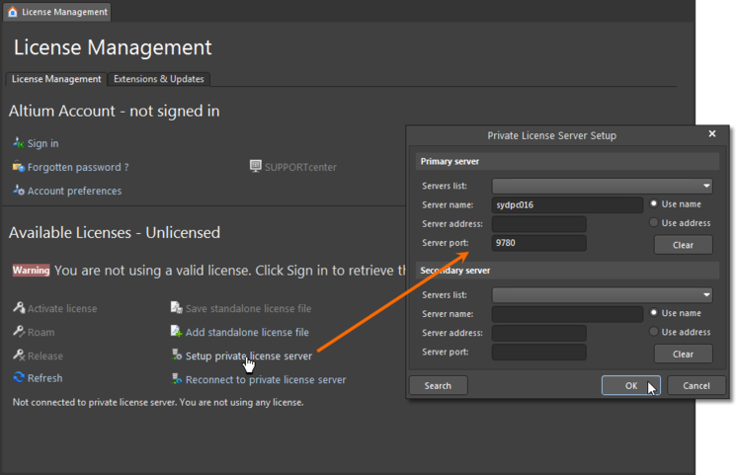
Task: Select the License Management sub-tab
Action: click(x=56, y=79)
